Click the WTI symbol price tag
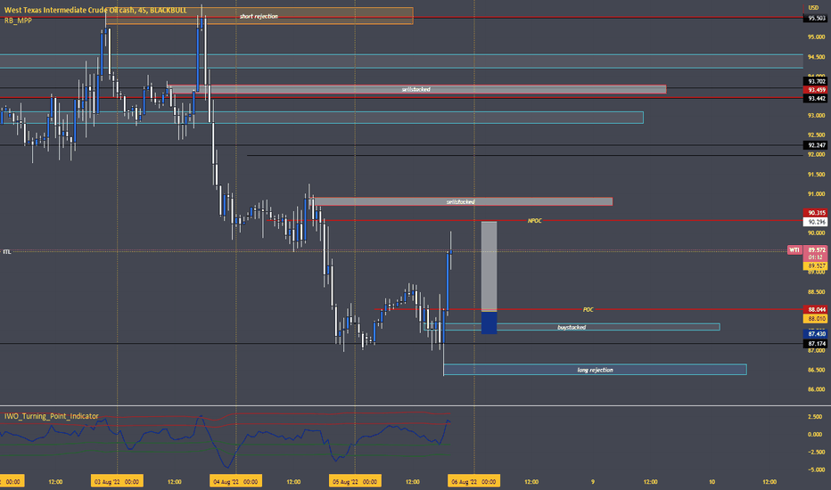 (794, 249)
